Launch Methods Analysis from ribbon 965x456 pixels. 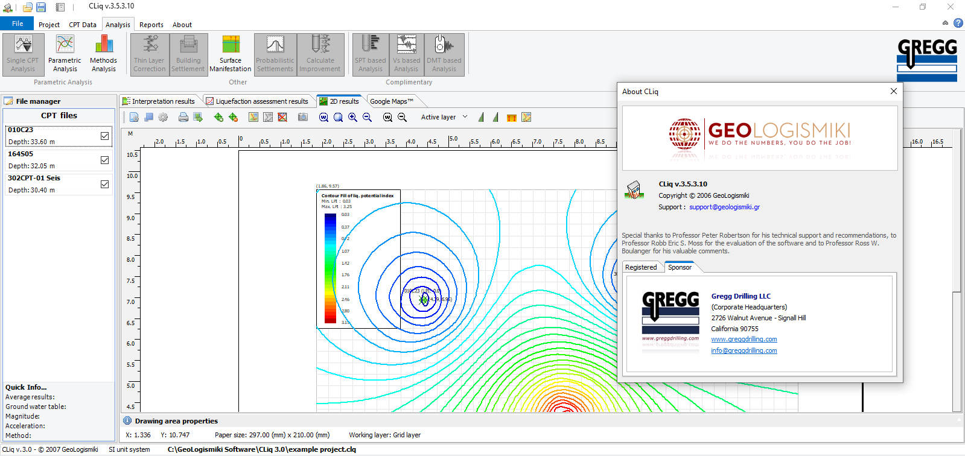click(x=103, y=54)
